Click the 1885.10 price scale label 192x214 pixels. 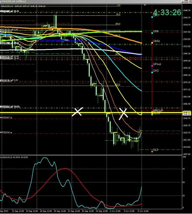[x=187, y=75]
